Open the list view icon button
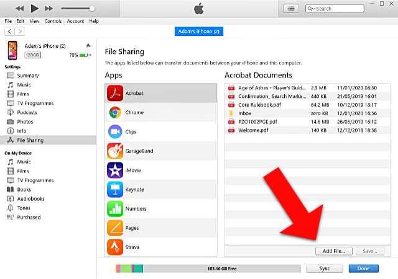 click(x=290, y=9)
